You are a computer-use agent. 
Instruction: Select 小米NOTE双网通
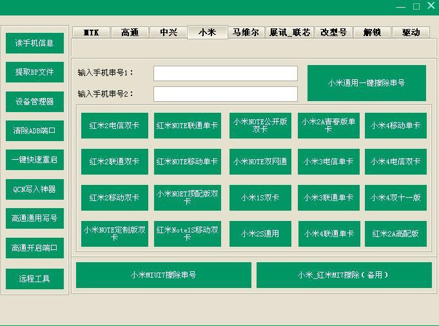(x=260, y=162)
